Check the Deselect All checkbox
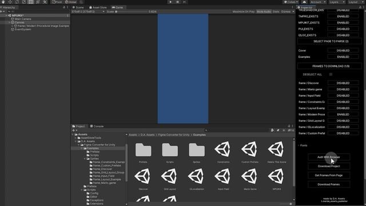Viewport: 366px width, 206px height. click(x=331, y=74)
